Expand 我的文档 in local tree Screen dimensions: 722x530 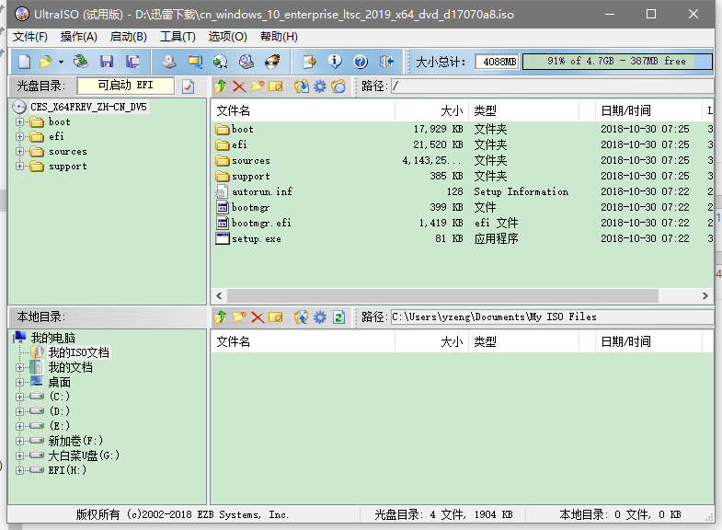pos(19,367)
